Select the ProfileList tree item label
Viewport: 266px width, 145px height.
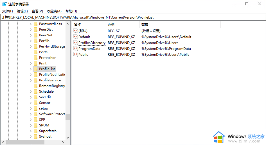(47, 69)
